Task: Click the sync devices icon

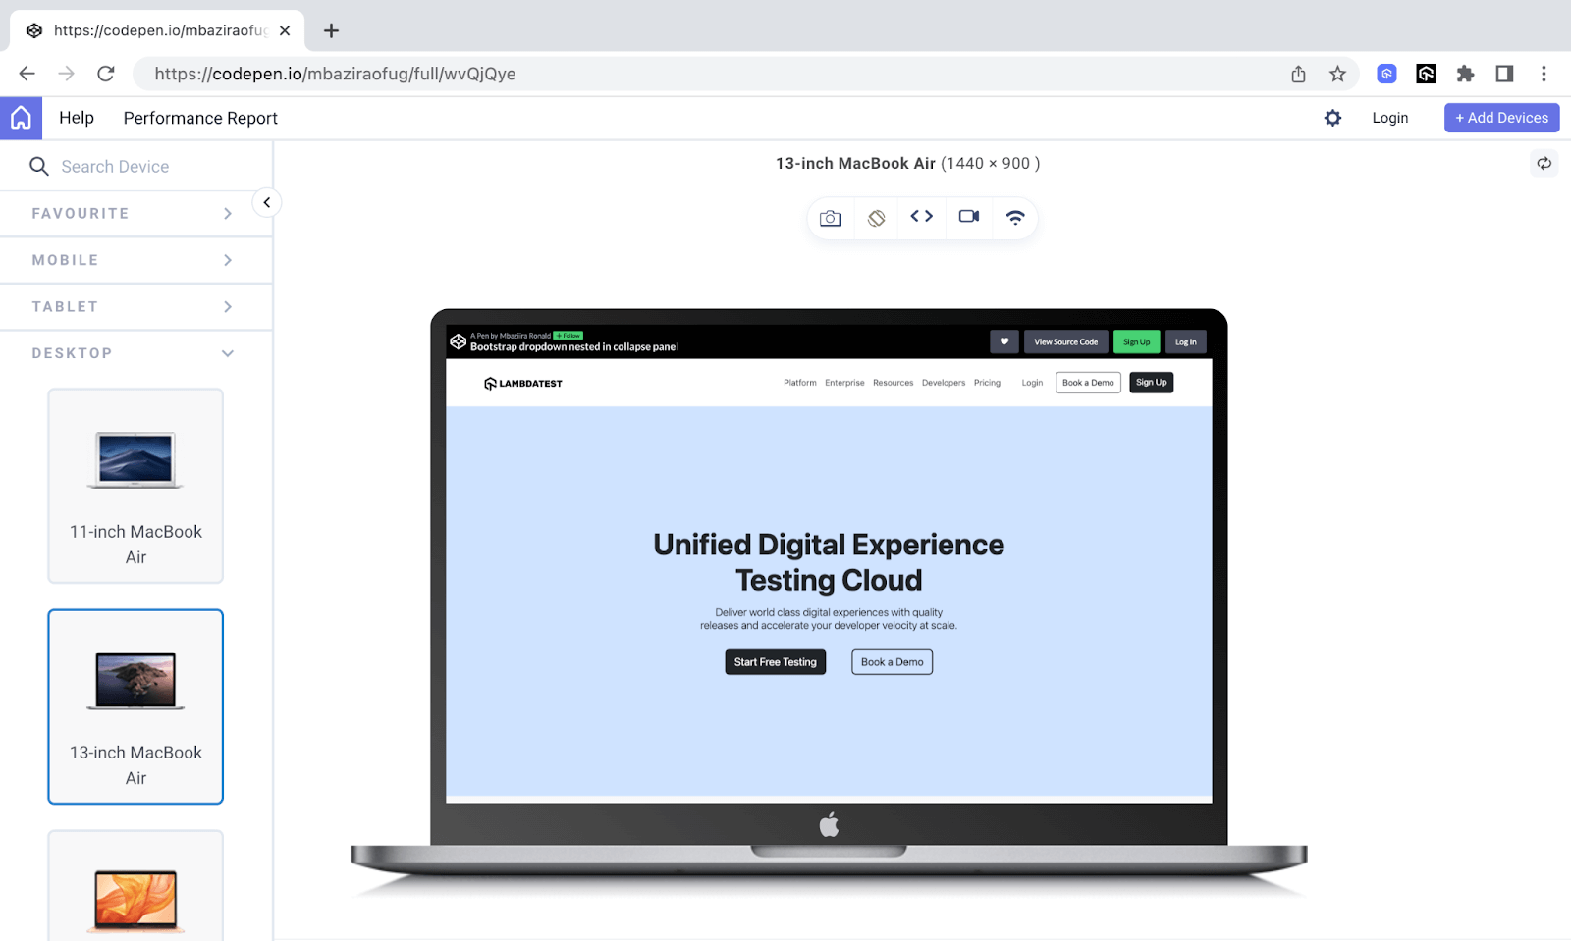Action: pyautogui.click(x=1544, y=164)
